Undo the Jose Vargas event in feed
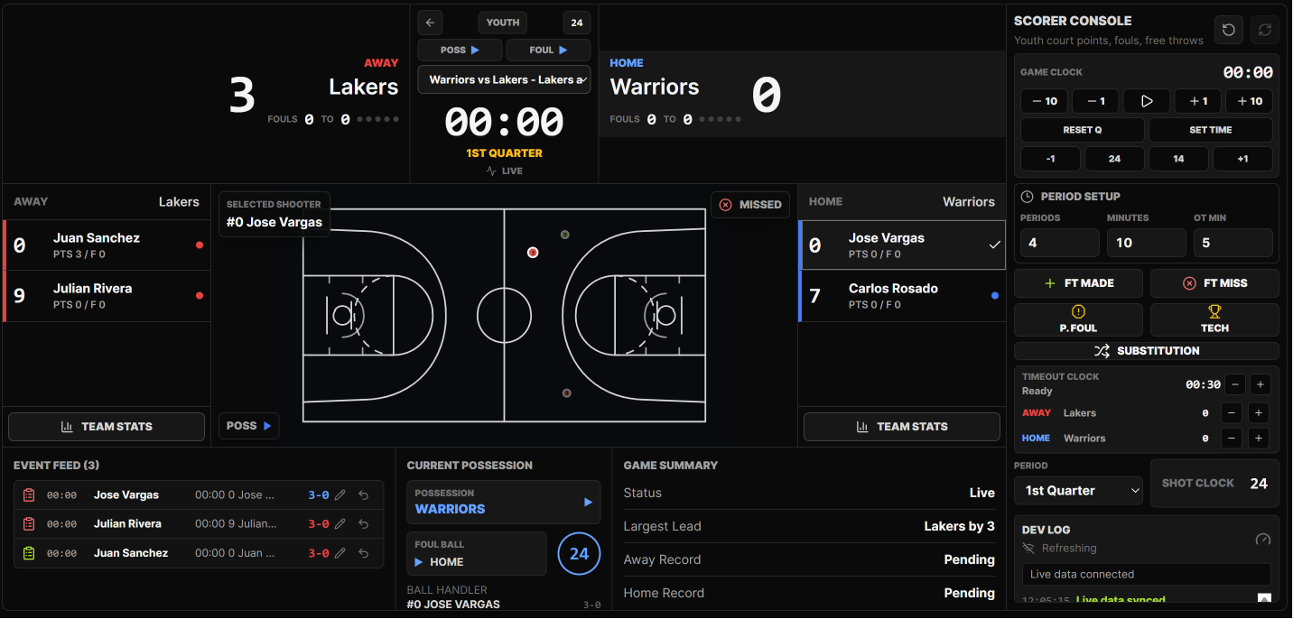 [363, 495]
